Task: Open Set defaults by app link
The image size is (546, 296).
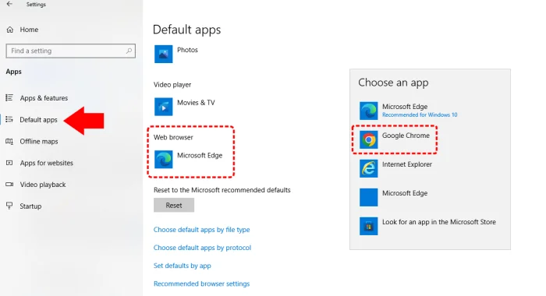Action: (x=182, y=266)
